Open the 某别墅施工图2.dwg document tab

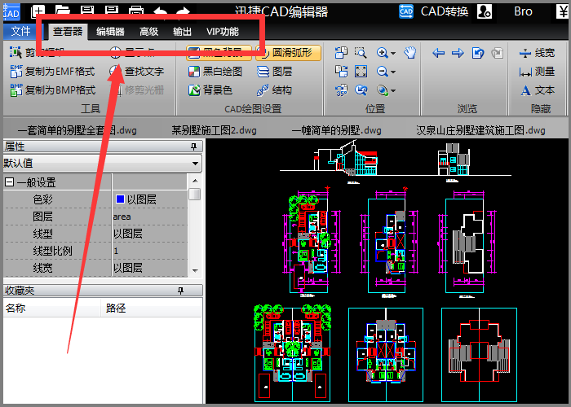coord(214,130)
